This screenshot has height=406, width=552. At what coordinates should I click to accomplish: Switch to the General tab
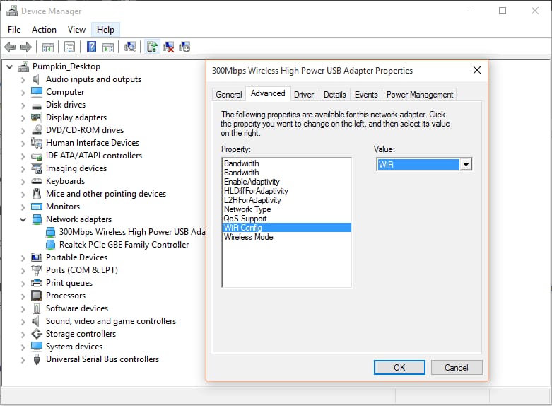(229, 95)
